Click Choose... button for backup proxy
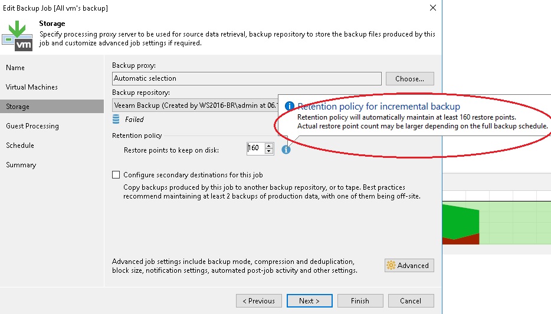This screenshot has height=314, width=551. [410, 78]
